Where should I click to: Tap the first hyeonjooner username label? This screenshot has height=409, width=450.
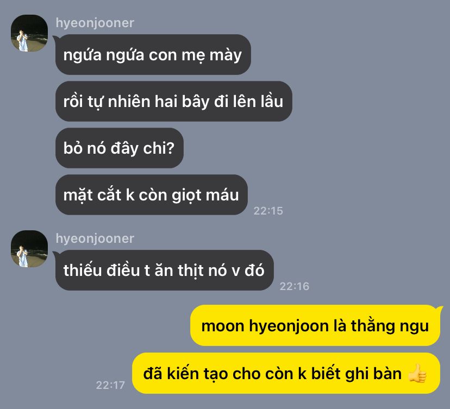coord(95,23)
